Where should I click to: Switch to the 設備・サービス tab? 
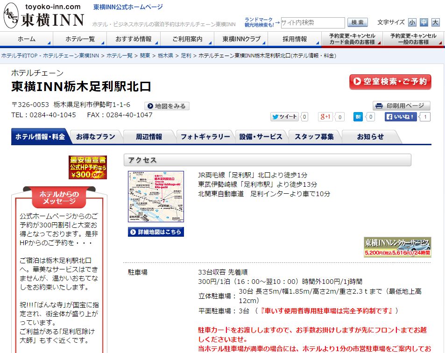[x=261, y=137]
